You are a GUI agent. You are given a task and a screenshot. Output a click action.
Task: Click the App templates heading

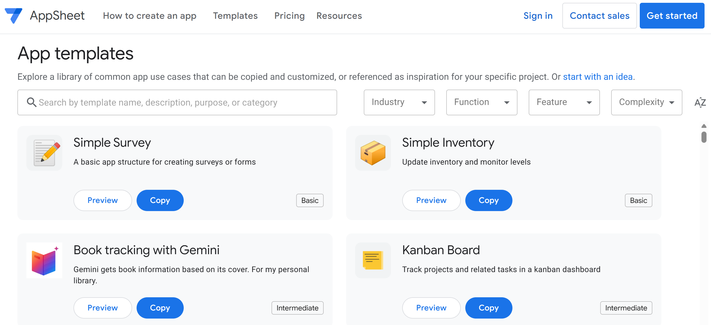click(75, 53)
